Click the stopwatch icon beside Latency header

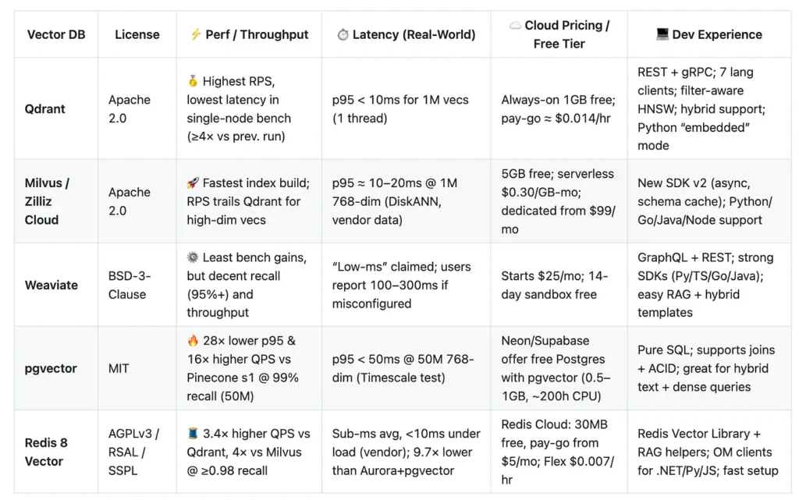(342, 34)
